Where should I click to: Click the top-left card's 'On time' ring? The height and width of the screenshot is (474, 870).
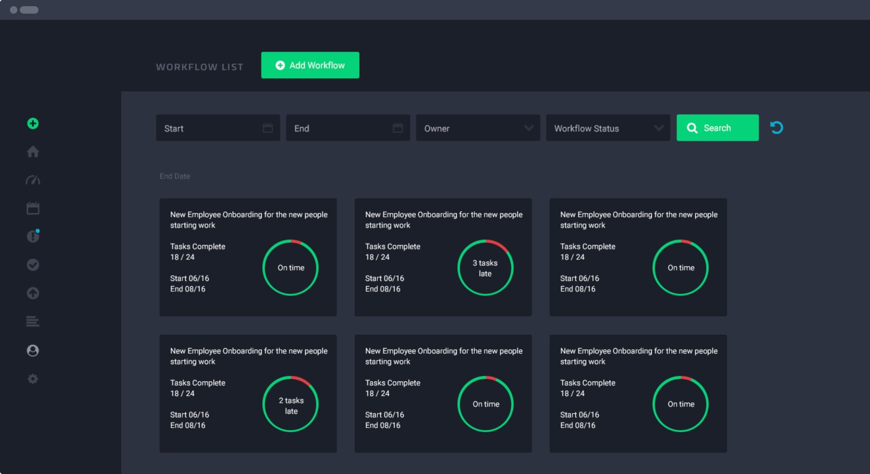point(290,268)
